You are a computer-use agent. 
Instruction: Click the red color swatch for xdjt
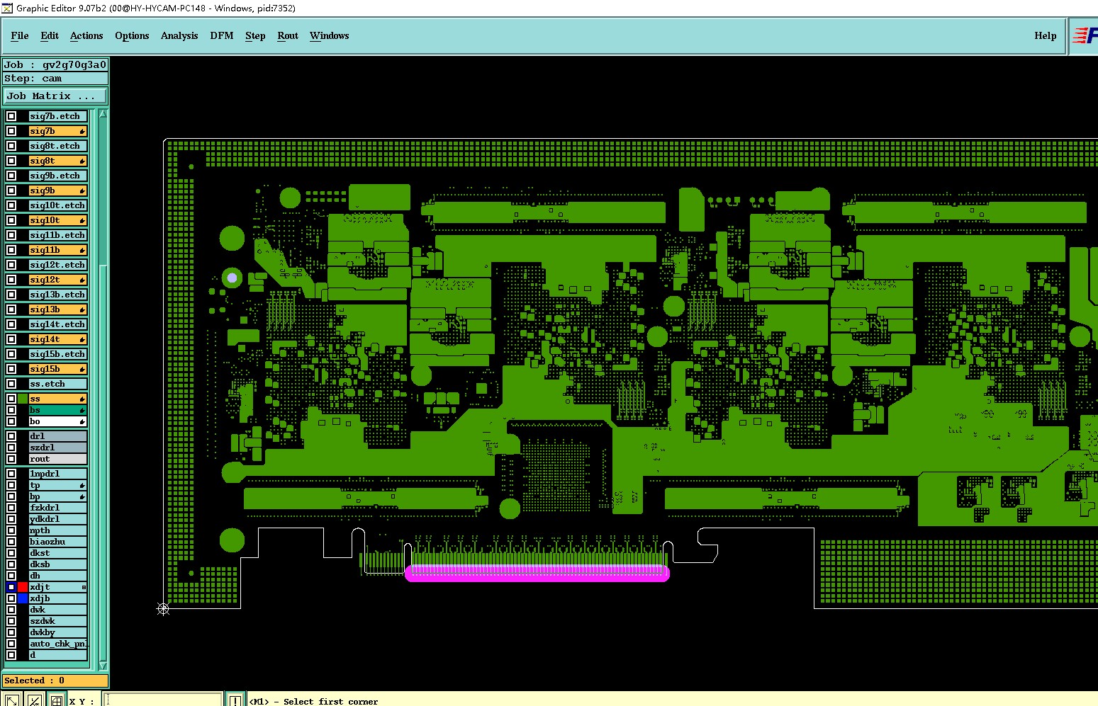pos(23,587)
